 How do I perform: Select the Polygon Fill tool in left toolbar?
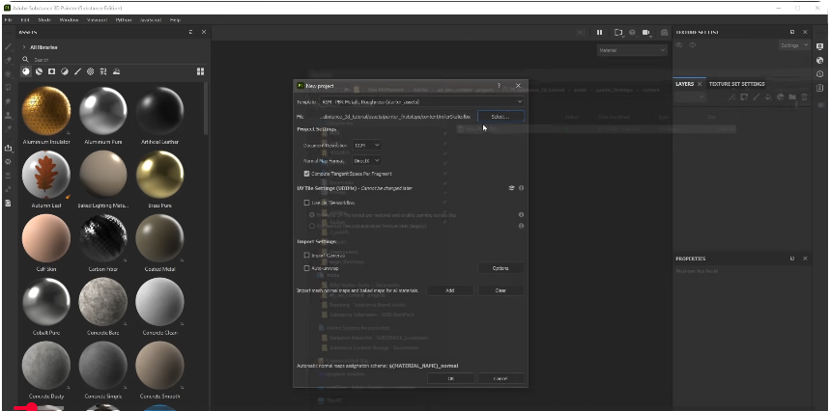coord(8,88)
